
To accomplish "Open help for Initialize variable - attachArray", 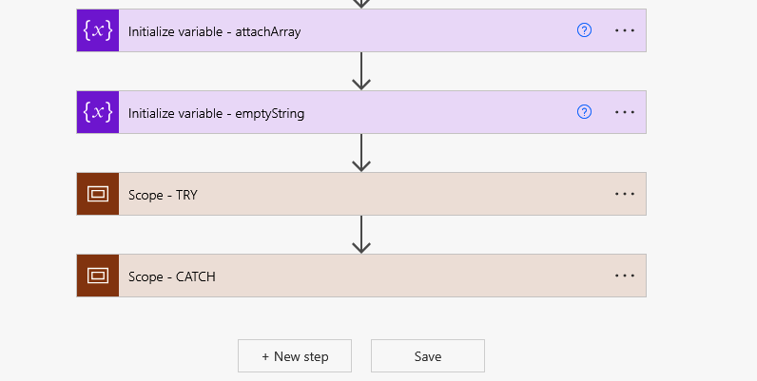I will pyautogui.click(x=585, y=30).
